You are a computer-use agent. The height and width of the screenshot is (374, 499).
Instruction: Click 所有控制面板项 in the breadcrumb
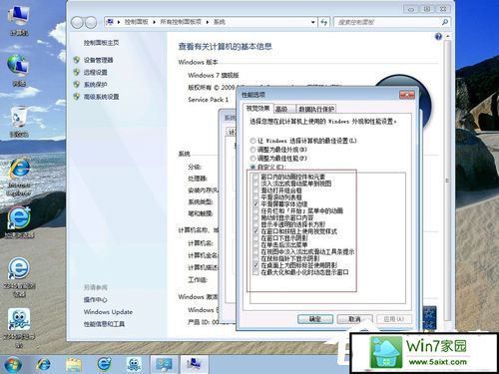click(x=181, y=22)
